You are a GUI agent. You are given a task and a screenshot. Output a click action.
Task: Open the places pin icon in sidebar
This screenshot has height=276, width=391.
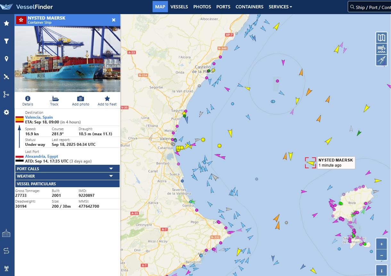[6, 59]
